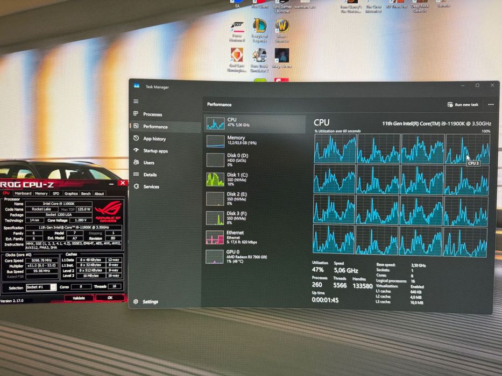Click the ROG Republic of Gamers logo
Viewport: 502px width, 376px height.
108,211
